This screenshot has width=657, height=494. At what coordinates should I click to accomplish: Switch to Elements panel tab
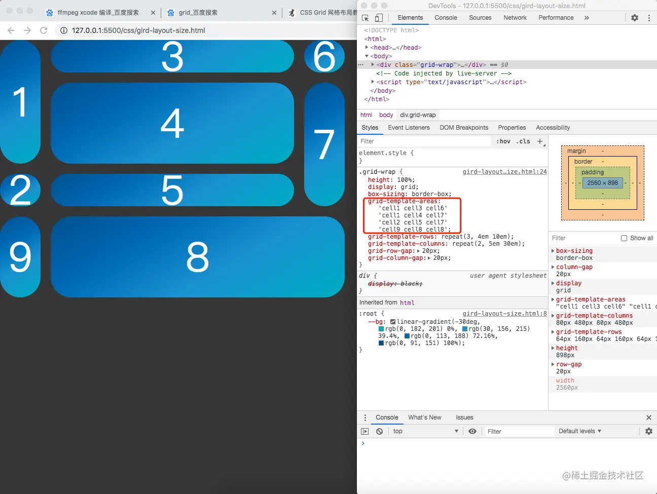(410, 18)
